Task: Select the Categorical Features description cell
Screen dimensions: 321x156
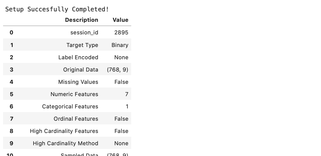Action: (x=70, y=107)
